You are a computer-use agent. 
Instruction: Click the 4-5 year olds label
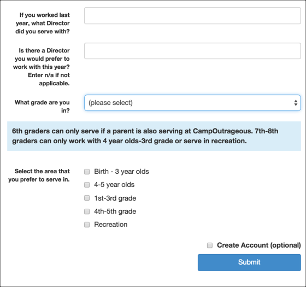click(114, 185)
